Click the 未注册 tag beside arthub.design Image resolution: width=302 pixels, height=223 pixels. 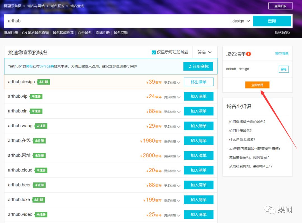click(43, 82)
